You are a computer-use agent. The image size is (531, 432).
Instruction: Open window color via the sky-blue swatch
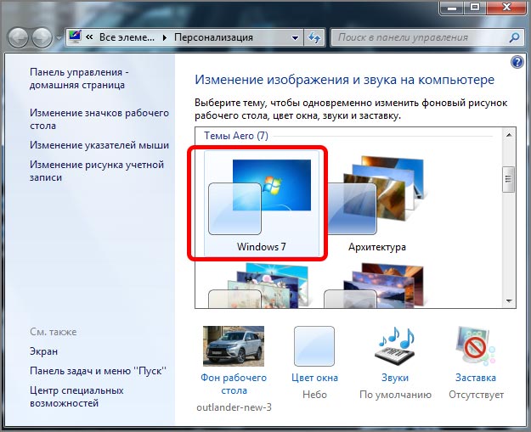pos(314,346)
